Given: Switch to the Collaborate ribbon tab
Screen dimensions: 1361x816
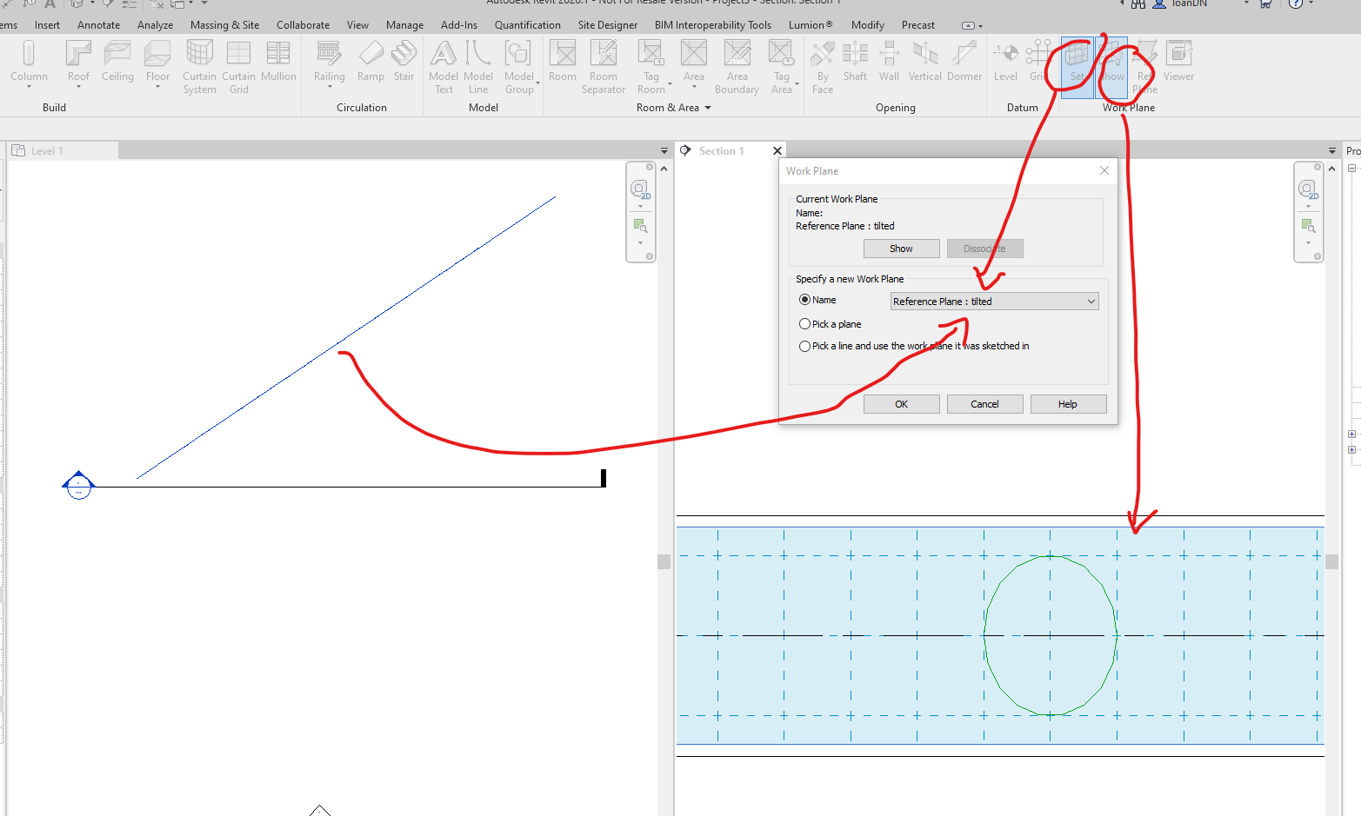Looking at the screenshot, I should 303,25.
